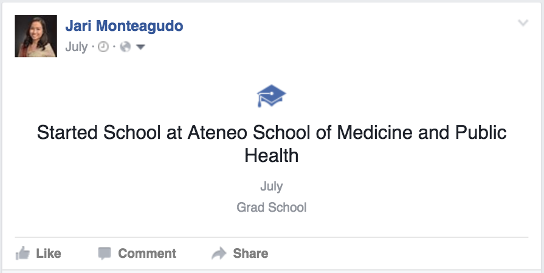Click the word Health on the second line
Screen dimensions: 544x273
272,155
